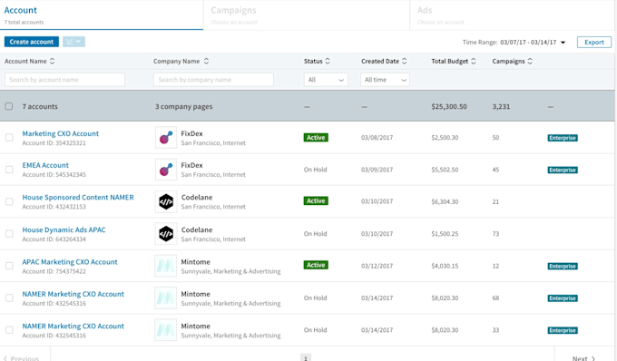Focus the Search by account name field

(65, 80)
